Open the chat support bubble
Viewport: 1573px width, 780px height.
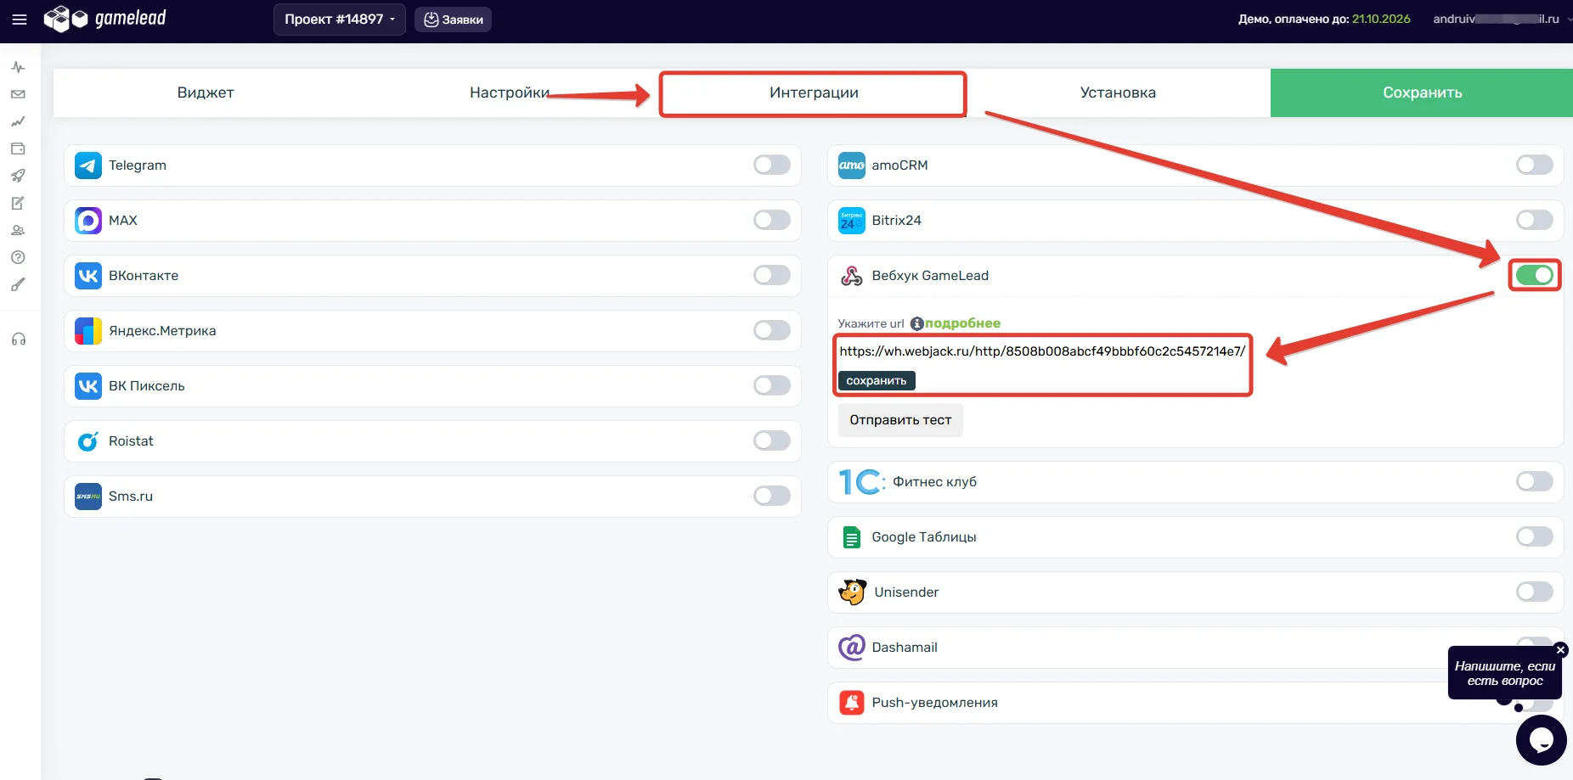(1541, 740)
